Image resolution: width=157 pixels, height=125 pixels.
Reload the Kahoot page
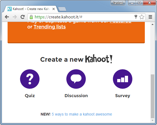23,17
